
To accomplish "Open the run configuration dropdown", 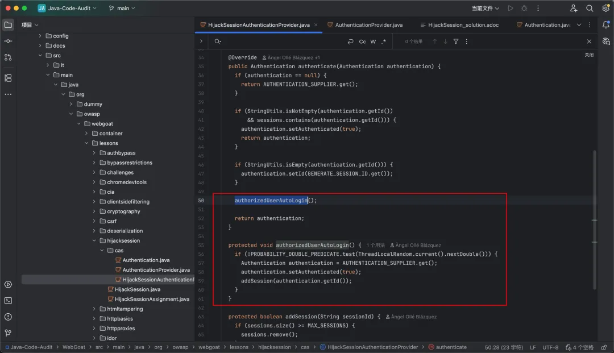I will tap(485, 8).
